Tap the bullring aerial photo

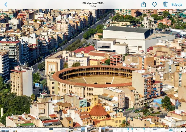(93, 68)
